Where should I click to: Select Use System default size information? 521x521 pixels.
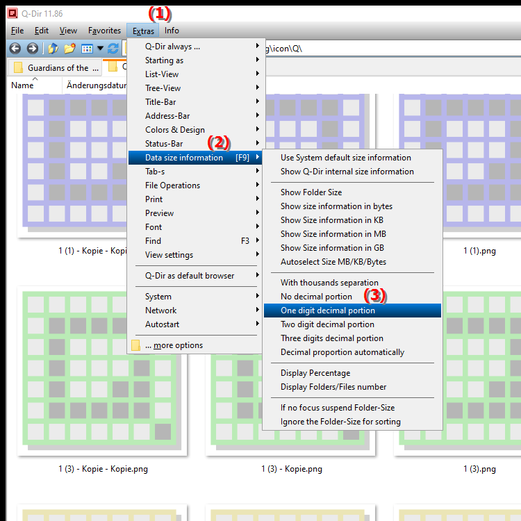(352, 158)
